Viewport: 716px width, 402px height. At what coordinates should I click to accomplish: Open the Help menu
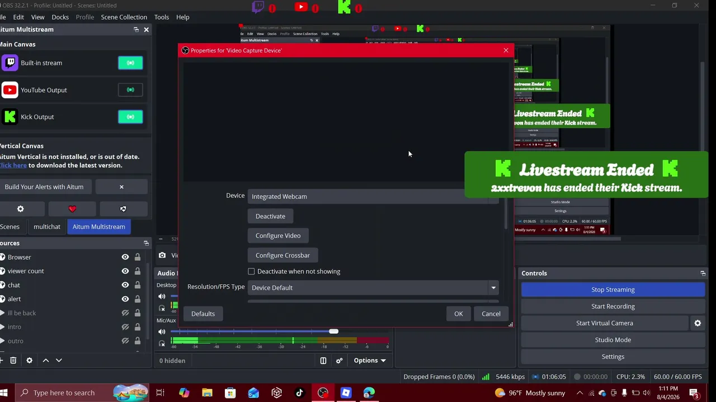point(183,17)
